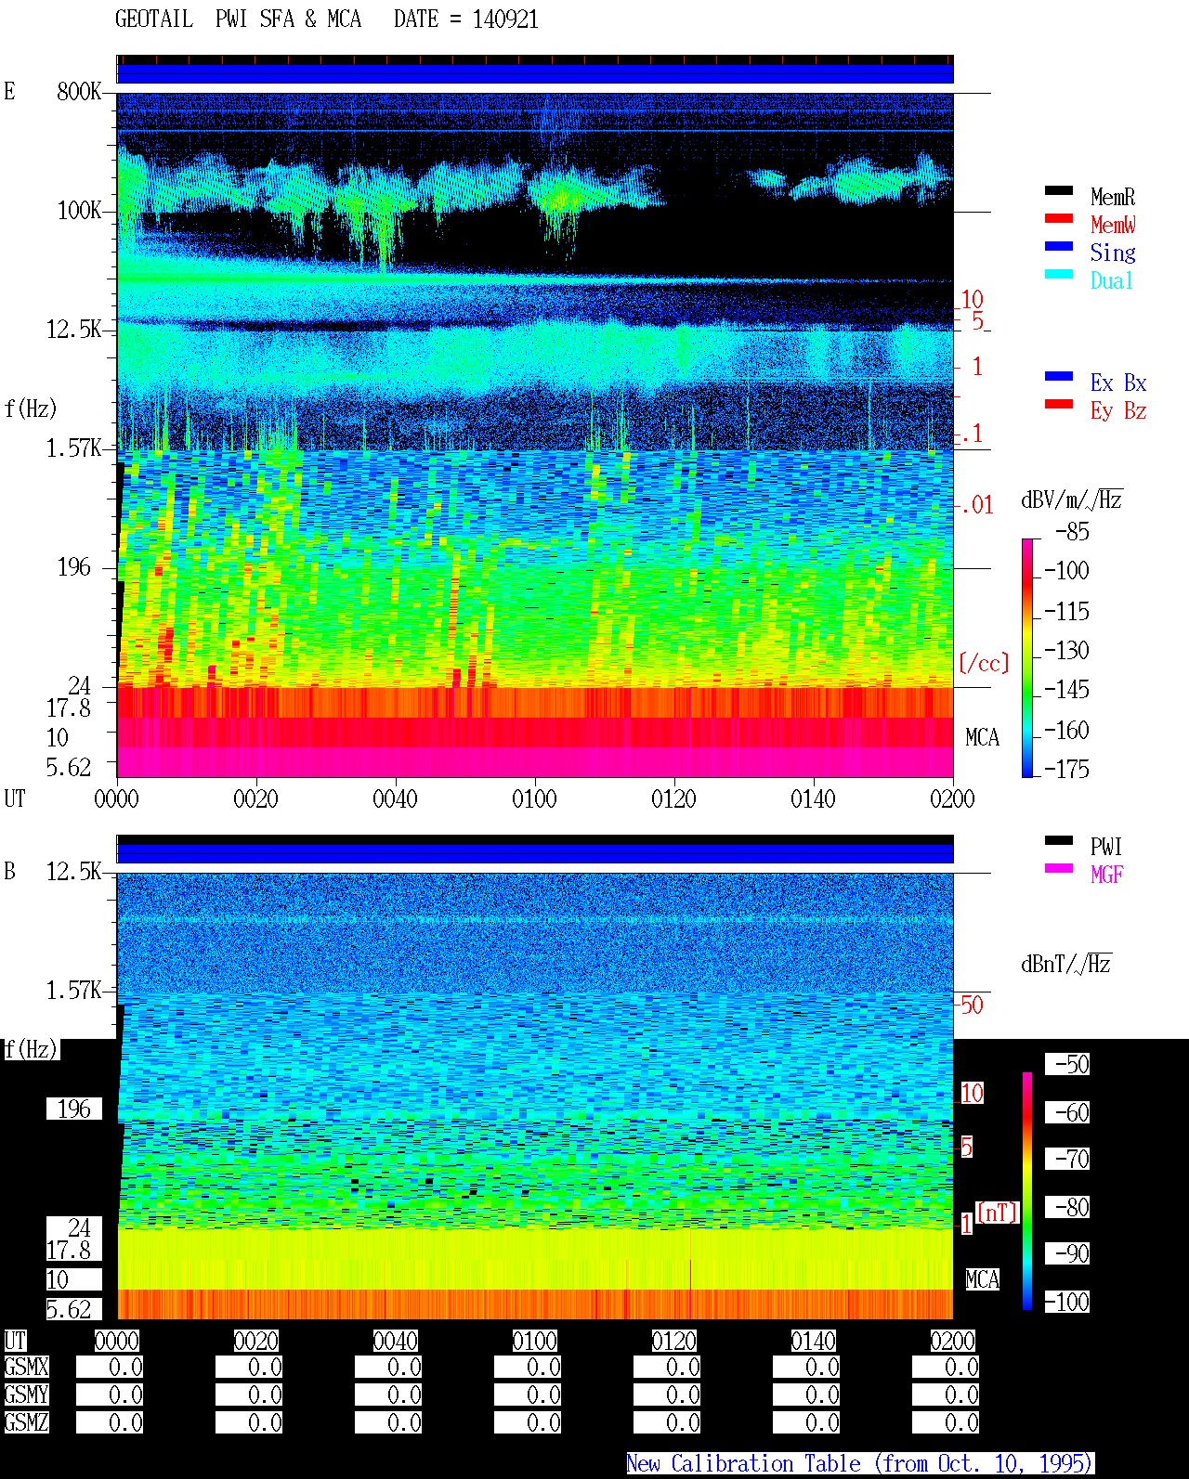Click the cyan Dual legend swatch

point(1059,274)
